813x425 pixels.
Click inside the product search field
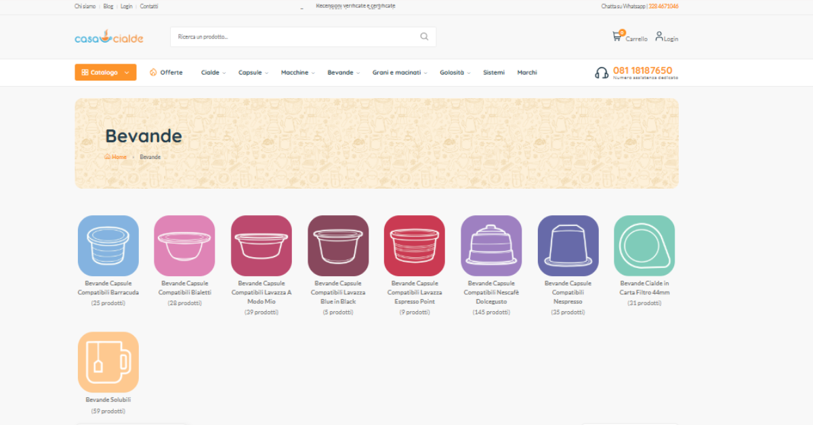pos(303,37)
